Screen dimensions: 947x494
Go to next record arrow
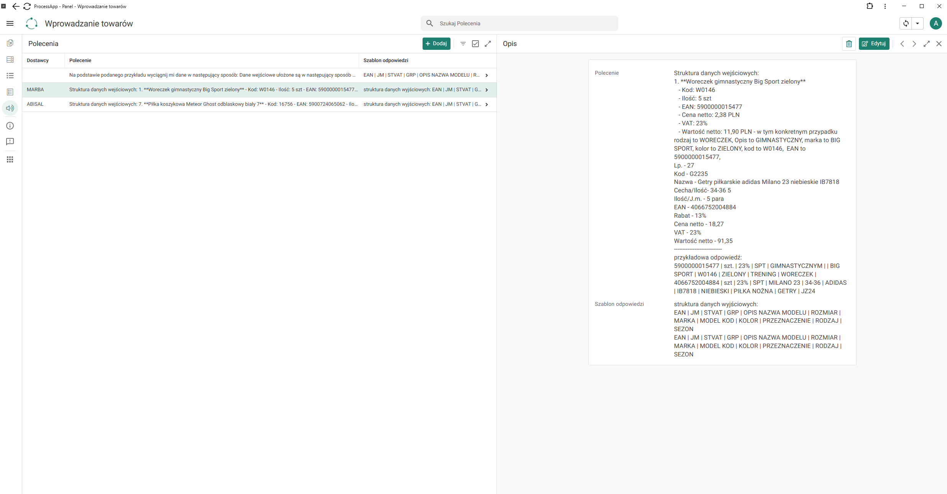click(x=914, y=44)
